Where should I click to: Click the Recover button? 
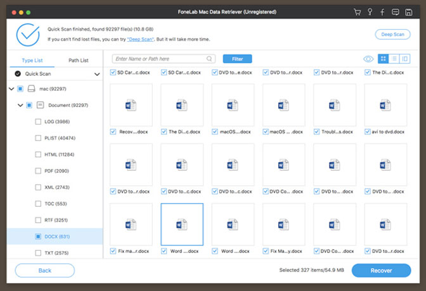(381, 270)
